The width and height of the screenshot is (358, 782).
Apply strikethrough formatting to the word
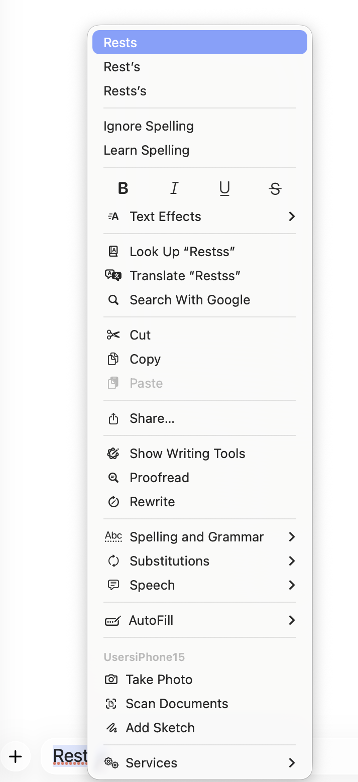[x=275, y=188]
